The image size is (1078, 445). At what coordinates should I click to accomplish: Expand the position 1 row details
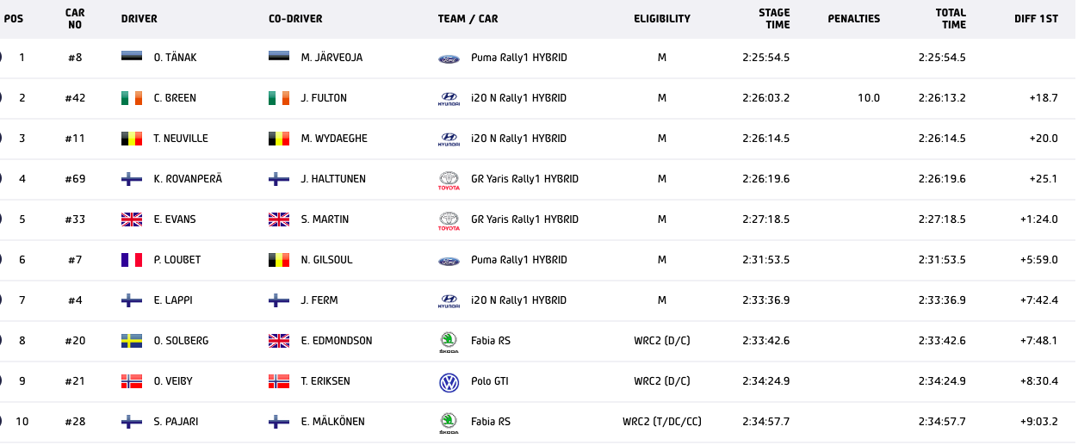pos(2,58)
